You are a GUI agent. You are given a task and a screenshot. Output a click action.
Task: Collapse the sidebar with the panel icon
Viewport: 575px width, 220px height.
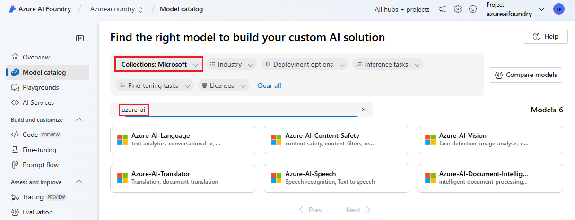click(x=80, y=38)
